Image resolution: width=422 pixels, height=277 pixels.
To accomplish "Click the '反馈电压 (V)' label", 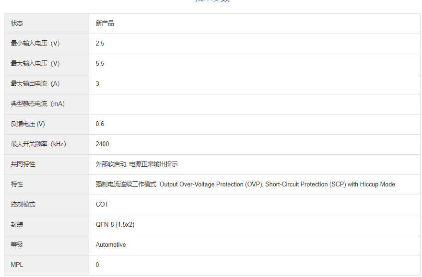I will 28,124.
